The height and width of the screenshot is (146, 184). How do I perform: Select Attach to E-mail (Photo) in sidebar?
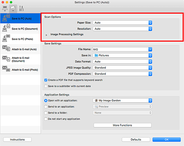[20, 70]
